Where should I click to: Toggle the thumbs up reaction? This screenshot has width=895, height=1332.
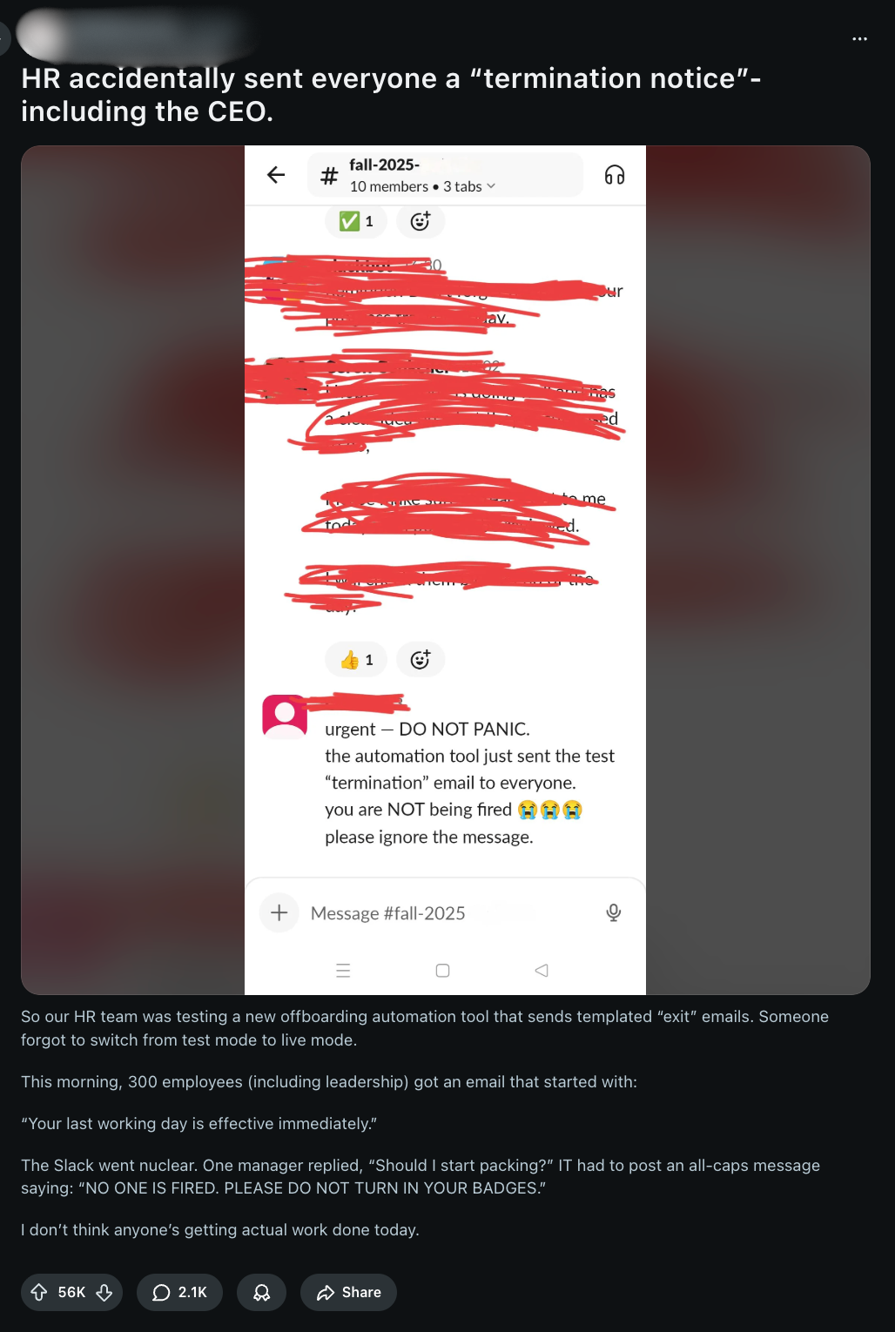point(355,660)
